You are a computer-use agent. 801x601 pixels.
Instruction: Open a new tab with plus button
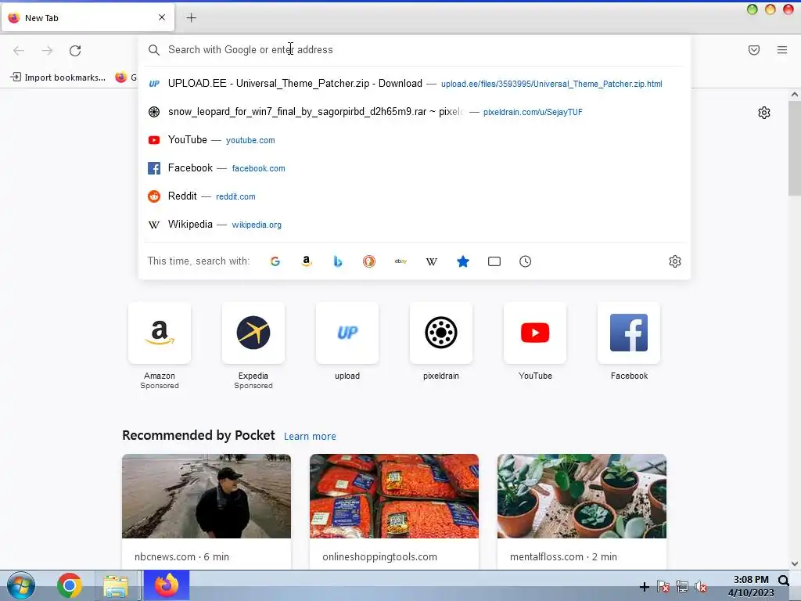point(191,18)
